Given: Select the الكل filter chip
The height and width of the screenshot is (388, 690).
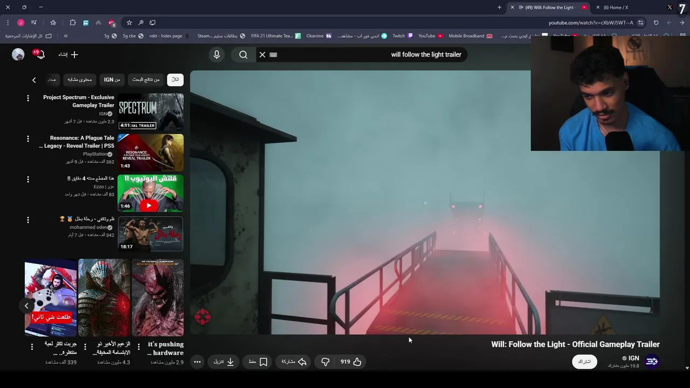Looking at the screenshot, I should (175, 80).
